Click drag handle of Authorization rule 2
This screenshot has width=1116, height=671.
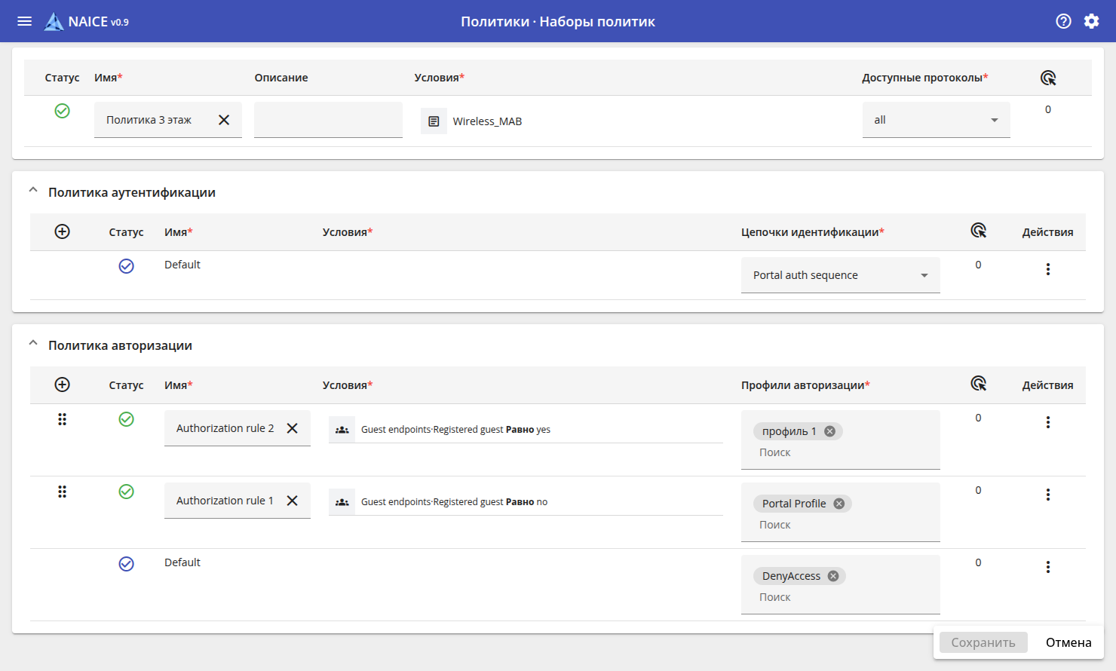tap(63, 419)
